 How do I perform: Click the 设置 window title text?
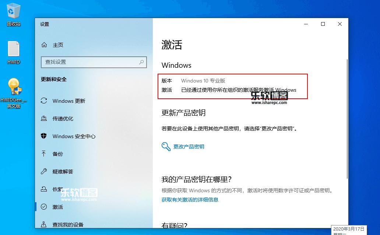click(x=45, y=24)
